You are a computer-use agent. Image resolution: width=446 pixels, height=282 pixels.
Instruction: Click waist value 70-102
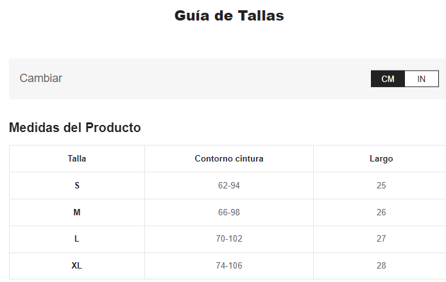(229, 238)
